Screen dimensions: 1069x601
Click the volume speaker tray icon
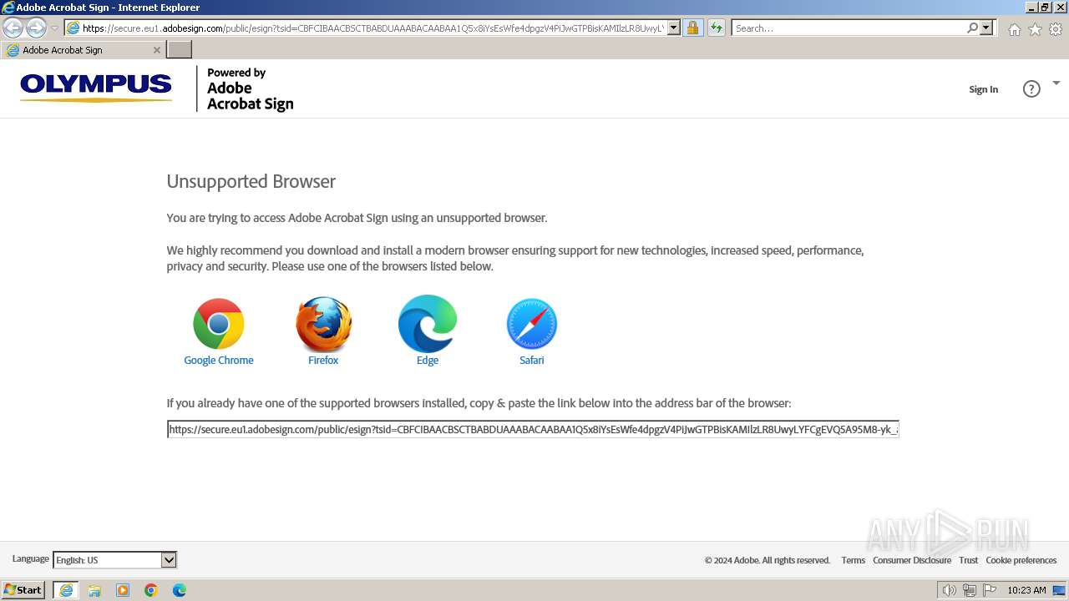[949, 590]
